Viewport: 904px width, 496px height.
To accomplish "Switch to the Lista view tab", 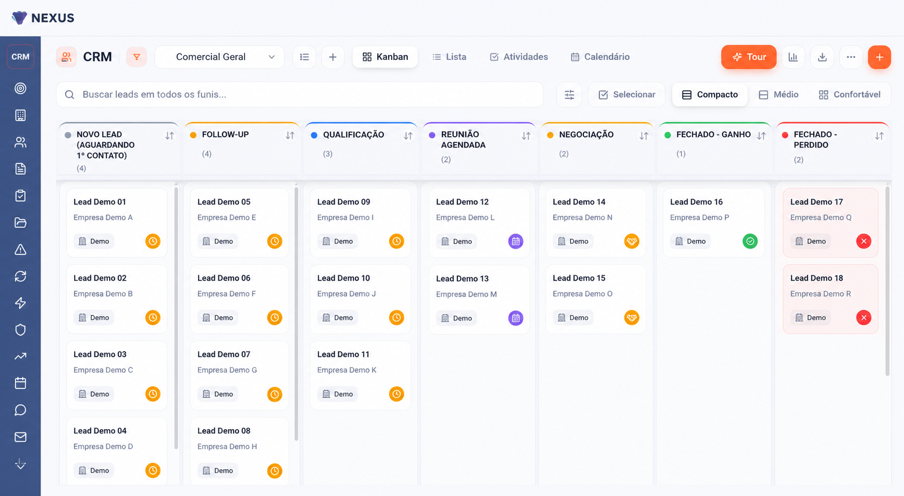I will pyautogui.click(x=449, y=57).
